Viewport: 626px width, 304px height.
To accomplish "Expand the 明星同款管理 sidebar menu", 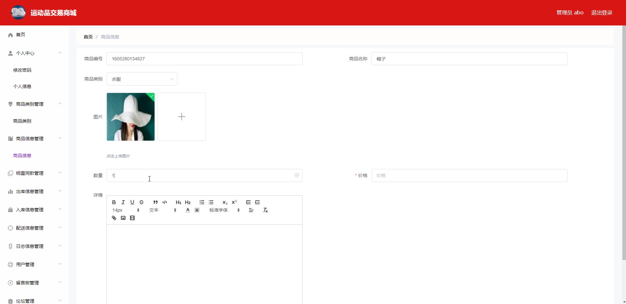I will 34,173.
